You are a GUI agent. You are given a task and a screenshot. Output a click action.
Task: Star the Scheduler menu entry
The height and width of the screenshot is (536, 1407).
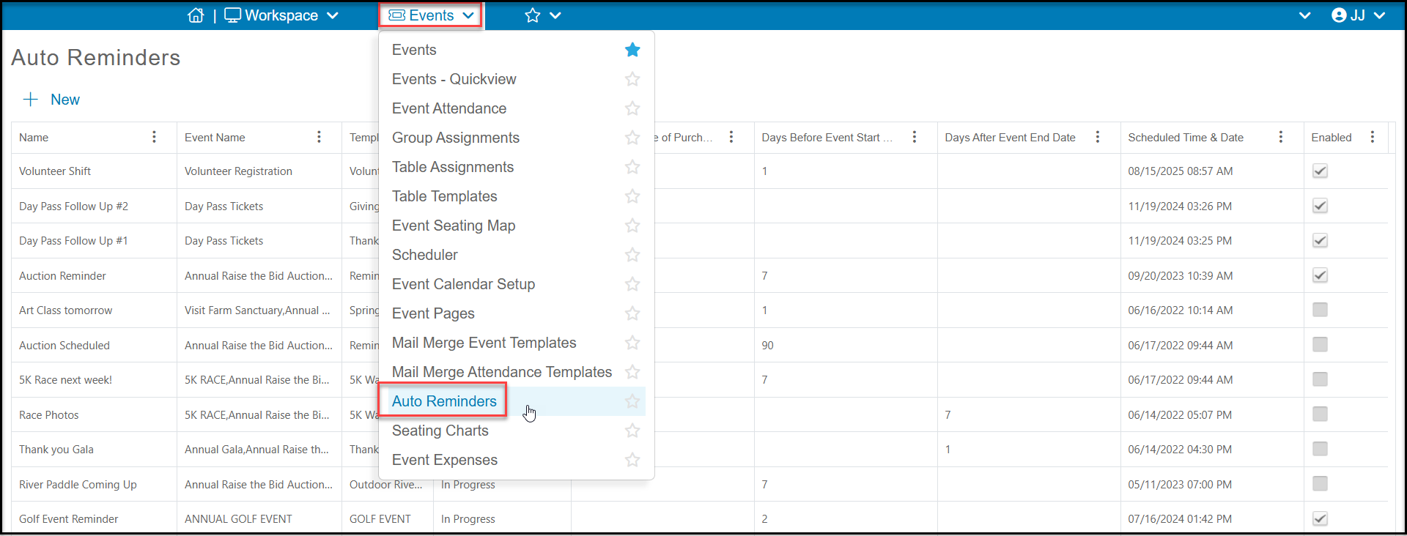pos(632,255)
